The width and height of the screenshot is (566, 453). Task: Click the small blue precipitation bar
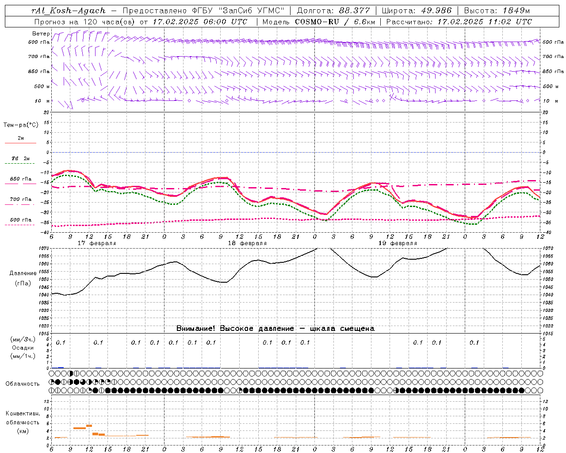pyautogui.click(x=61, y=367)
